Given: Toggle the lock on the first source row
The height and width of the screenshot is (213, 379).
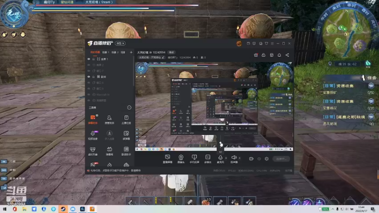Looking at the screenshot, I should (x=93, y=59).
